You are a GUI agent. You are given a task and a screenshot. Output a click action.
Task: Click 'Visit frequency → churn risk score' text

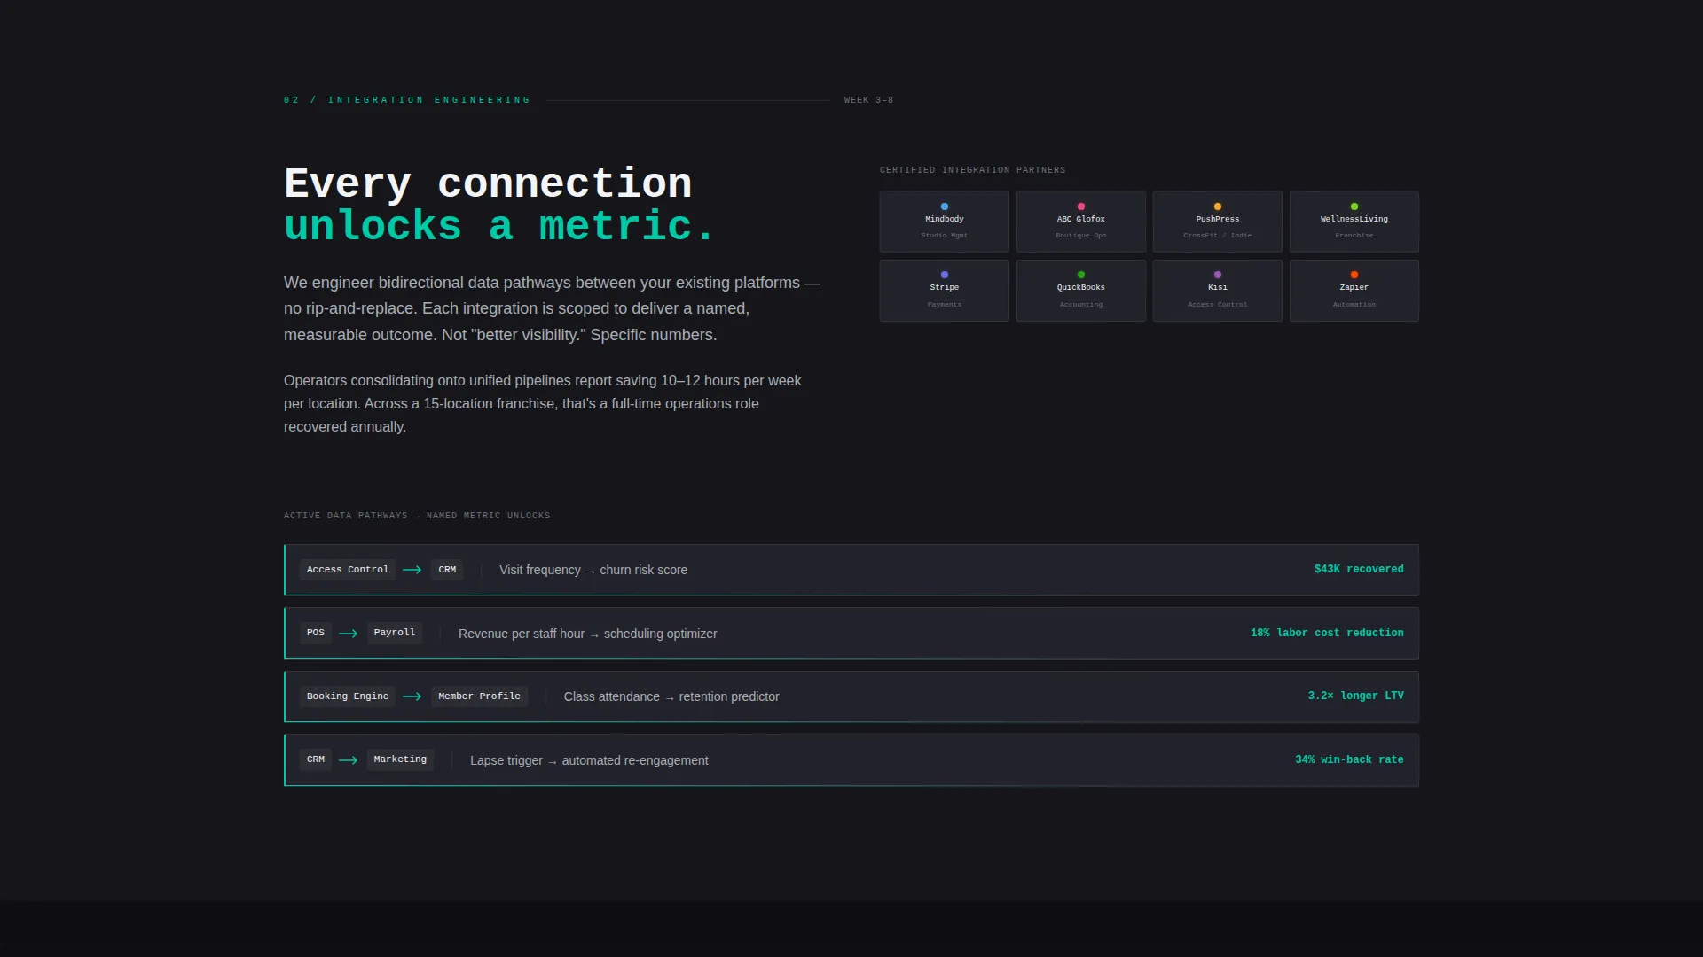(x=593, y=570)
